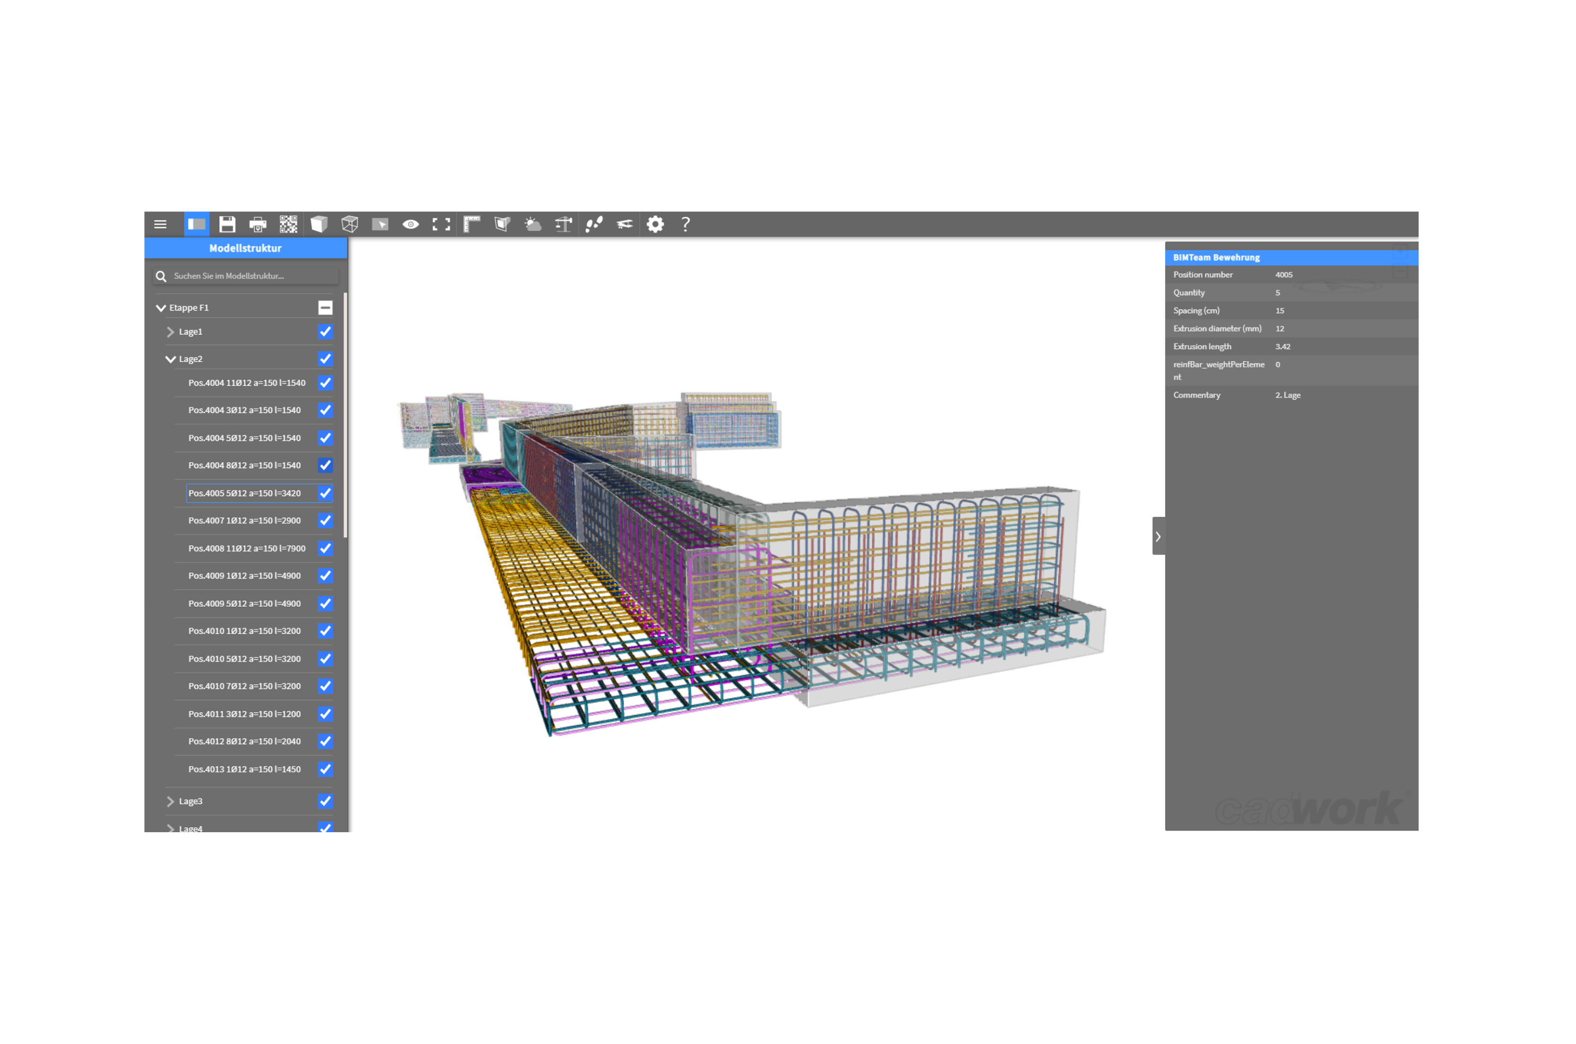Click the Modellstruktur panel header
The image size is (1576, 1044).
[x=245, y=248]
